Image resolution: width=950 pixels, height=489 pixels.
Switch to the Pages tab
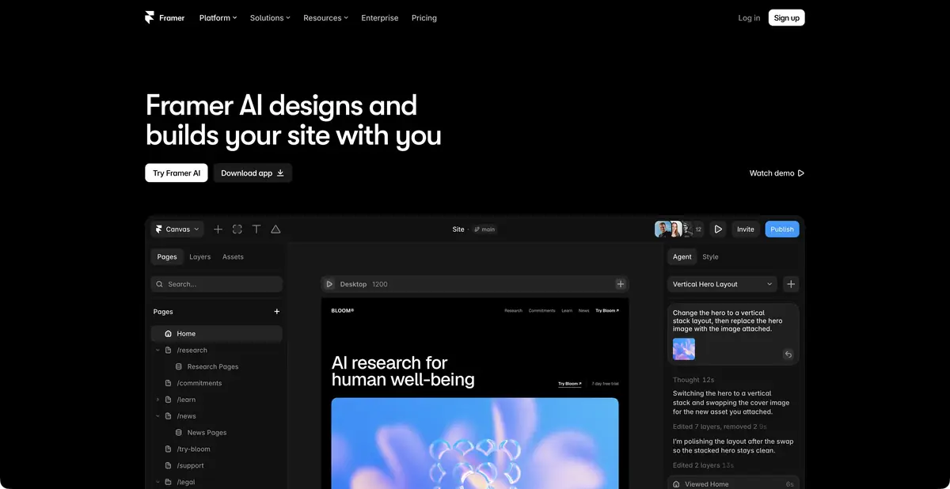pos(167,257)
